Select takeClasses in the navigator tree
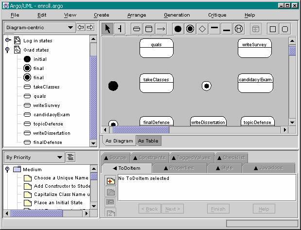This screenshot has width=301, height=230. [47, 87]
